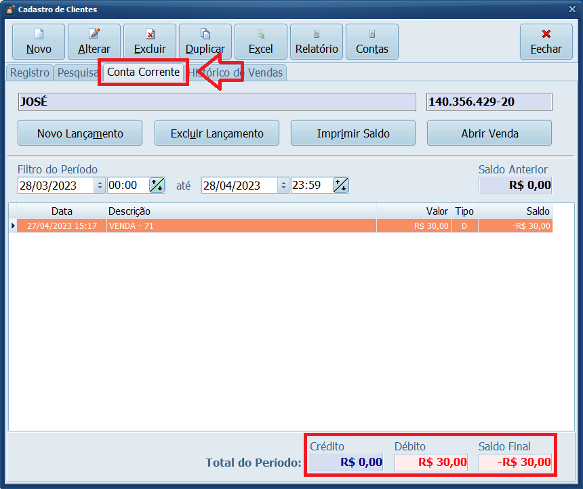The image size is (583, 489).
Task: Switch to the Registro tab
Action: (29, 72)
